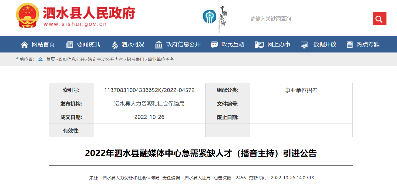Click the newspaper icon beside 要闻资讯
The height and width of the screenshot is (186, 397).
point(70,45)
